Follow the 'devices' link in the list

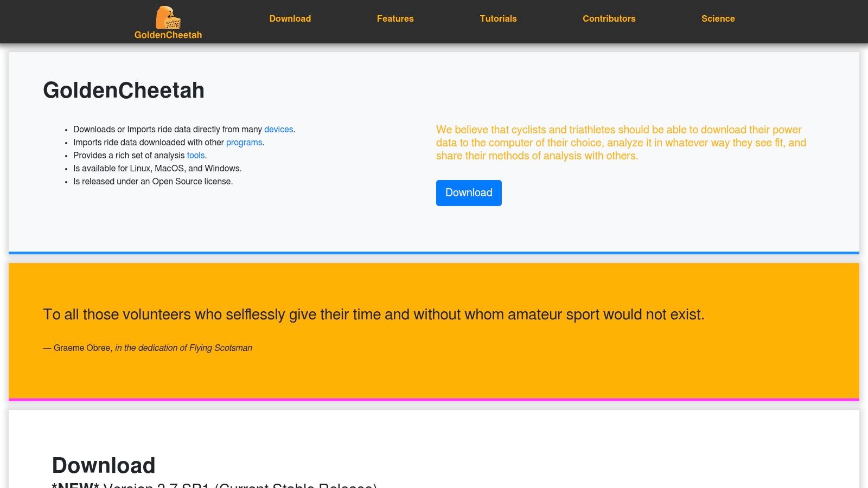(x=279, y=130)
